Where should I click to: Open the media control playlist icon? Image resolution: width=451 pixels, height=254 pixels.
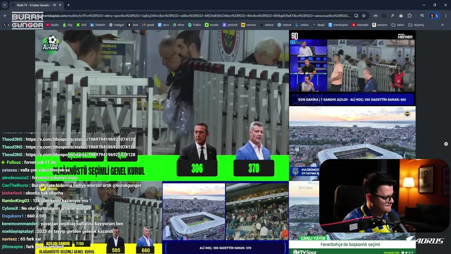(x=422, y=16)
